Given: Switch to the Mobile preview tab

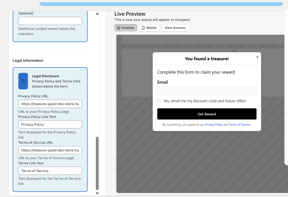Looking at the screenshot, I should (x=149, y=28).
